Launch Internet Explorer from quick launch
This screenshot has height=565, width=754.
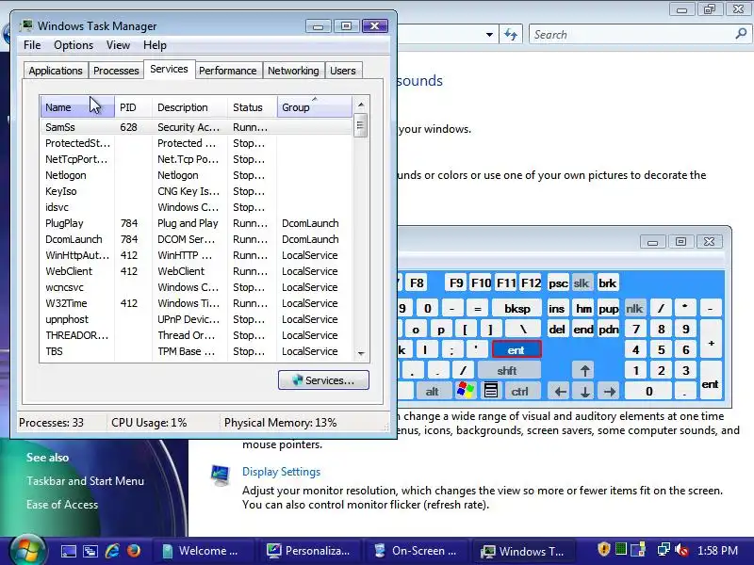pos(112,551)
